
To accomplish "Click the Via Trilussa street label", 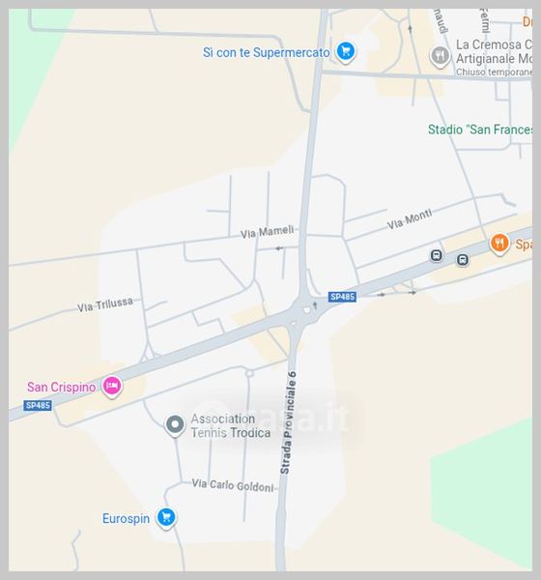I will point(105,304).
